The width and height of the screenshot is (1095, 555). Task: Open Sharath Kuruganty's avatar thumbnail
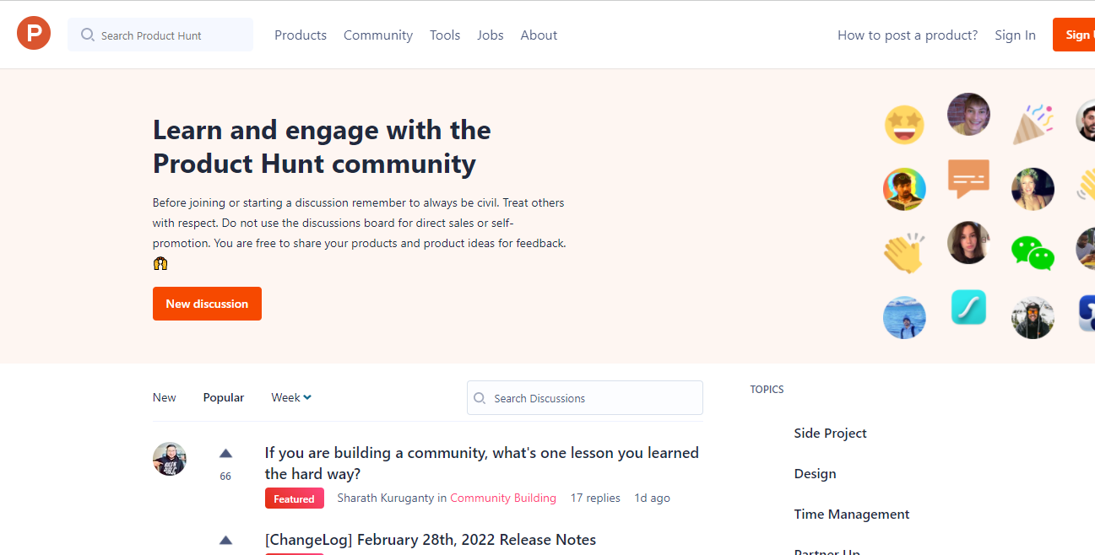[170, 459]
